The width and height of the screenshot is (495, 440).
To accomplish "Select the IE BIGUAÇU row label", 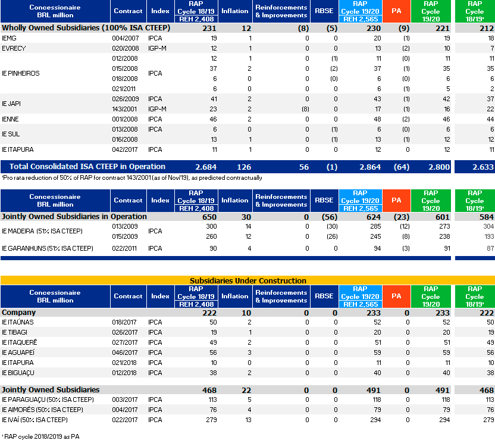I will [18, 373].
